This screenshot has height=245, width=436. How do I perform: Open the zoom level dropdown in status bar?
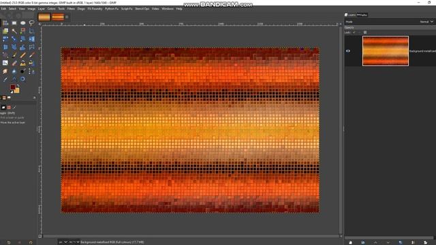coord(74,242)
